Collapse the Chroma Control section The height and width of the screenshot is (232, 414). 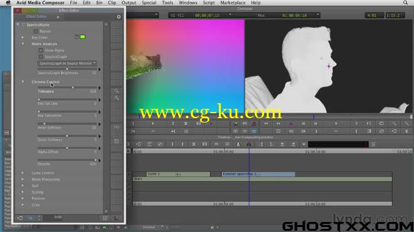[23, 82]
